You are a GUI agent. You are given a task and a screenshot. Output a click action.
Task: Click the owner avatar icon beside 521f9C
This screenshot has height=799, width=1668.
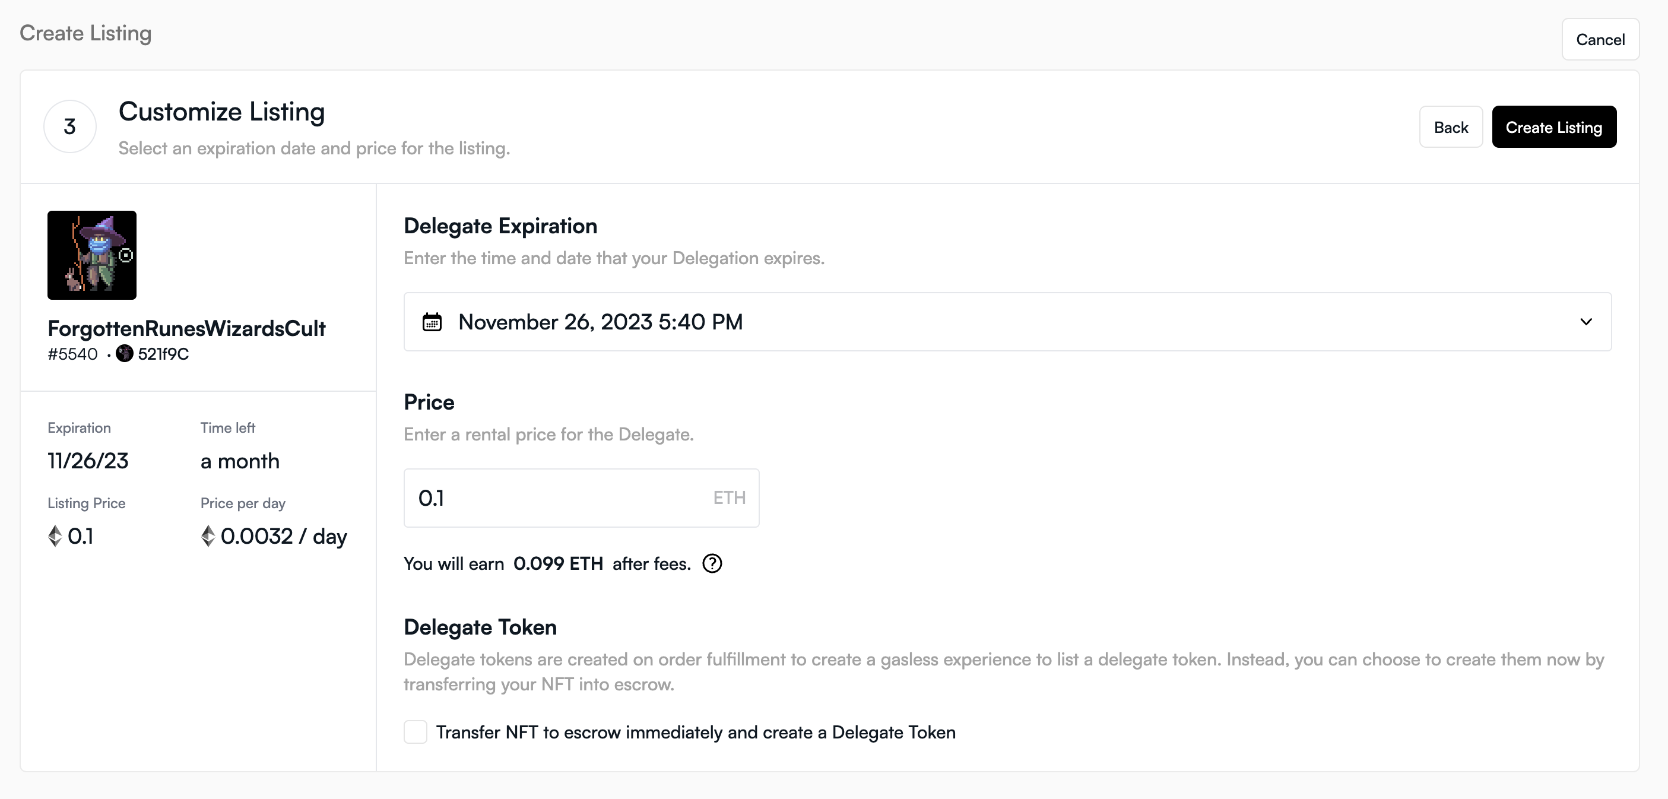coord(124,354)
